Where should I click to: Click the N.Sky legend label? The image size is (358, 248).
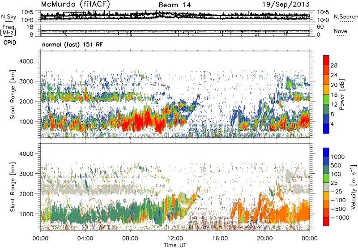9,17
